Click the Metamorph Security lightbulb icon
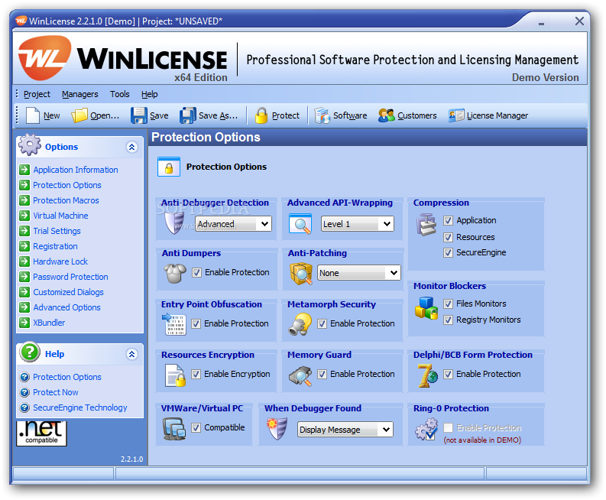The height and width of the screenshot is (500, 606). [x=300, y=324]
